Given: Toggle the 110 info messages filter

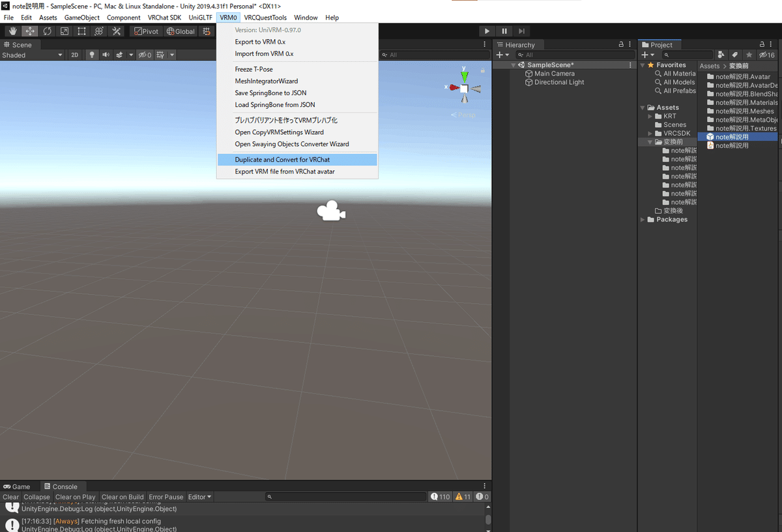Looking at the screenshot, I should point(441,497).
